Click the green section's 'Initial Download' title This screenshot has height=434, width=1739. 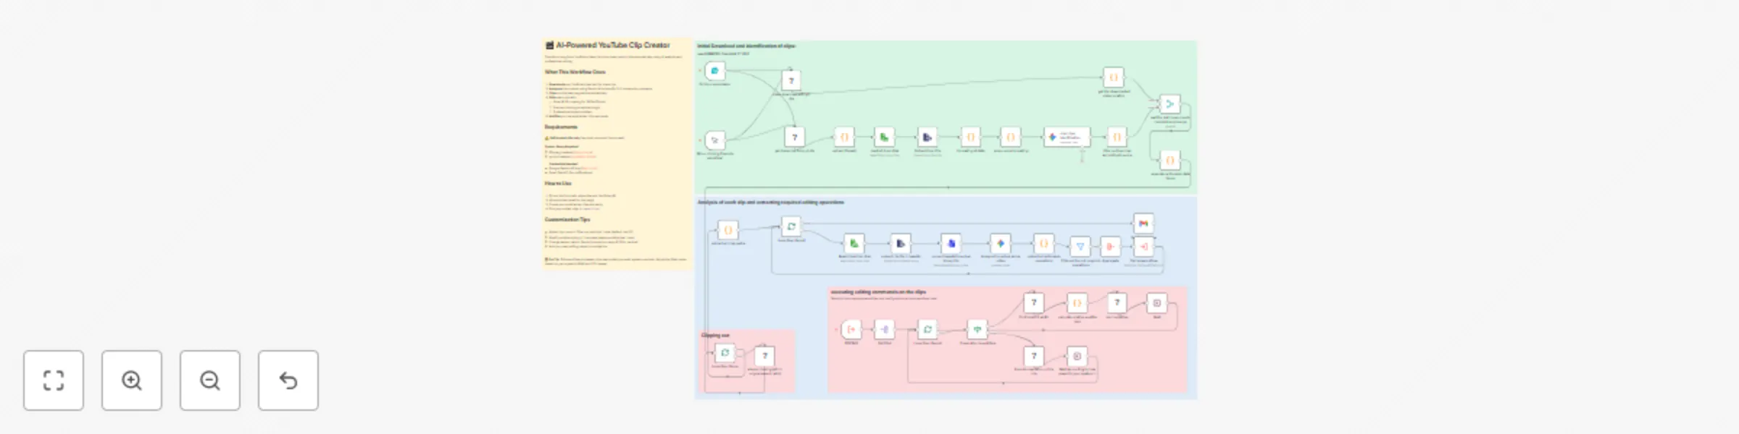pos(746,46)
